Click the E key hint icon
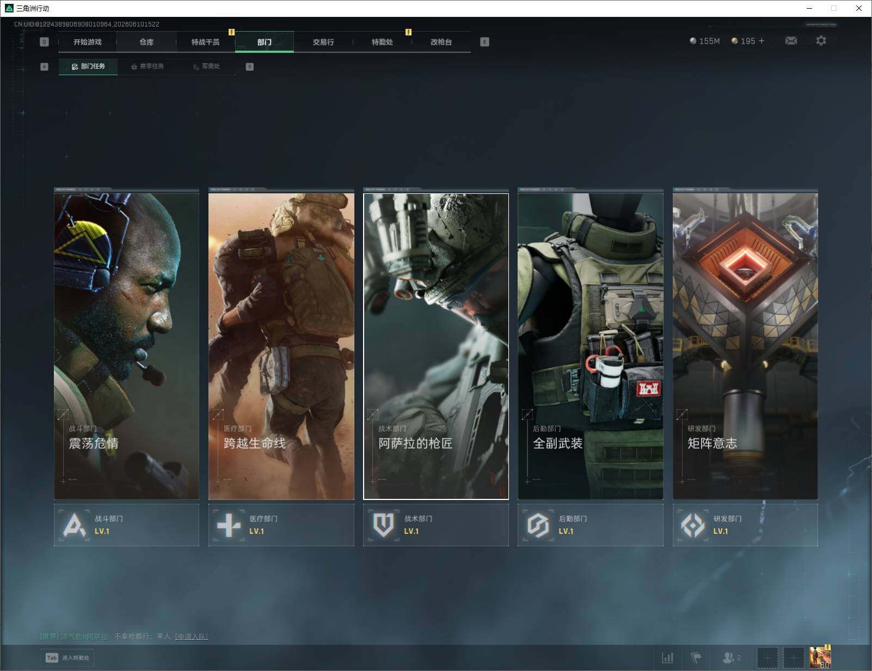Viewport: 872px width, 671px height. [484, 42]
